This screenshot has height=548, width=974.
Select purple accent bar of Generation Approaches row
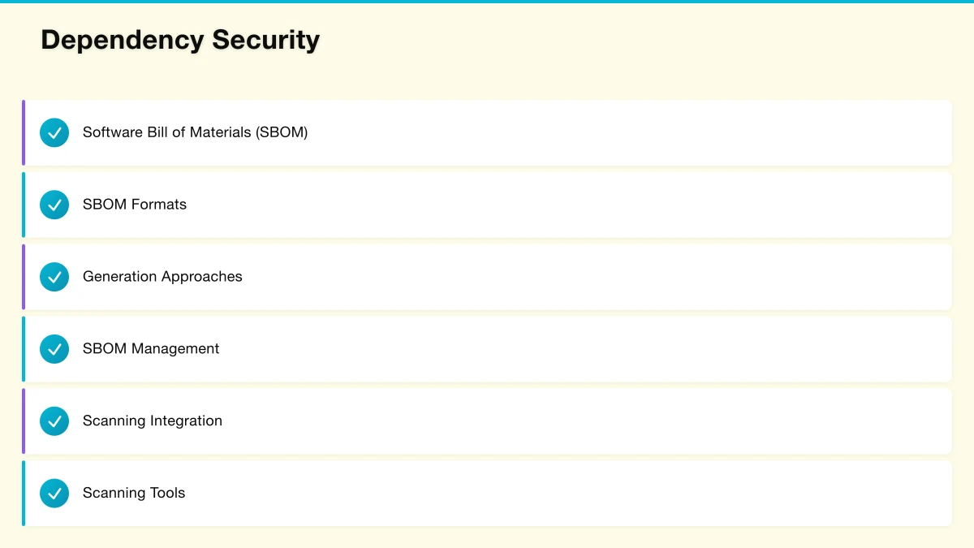(x=24, y=277)
